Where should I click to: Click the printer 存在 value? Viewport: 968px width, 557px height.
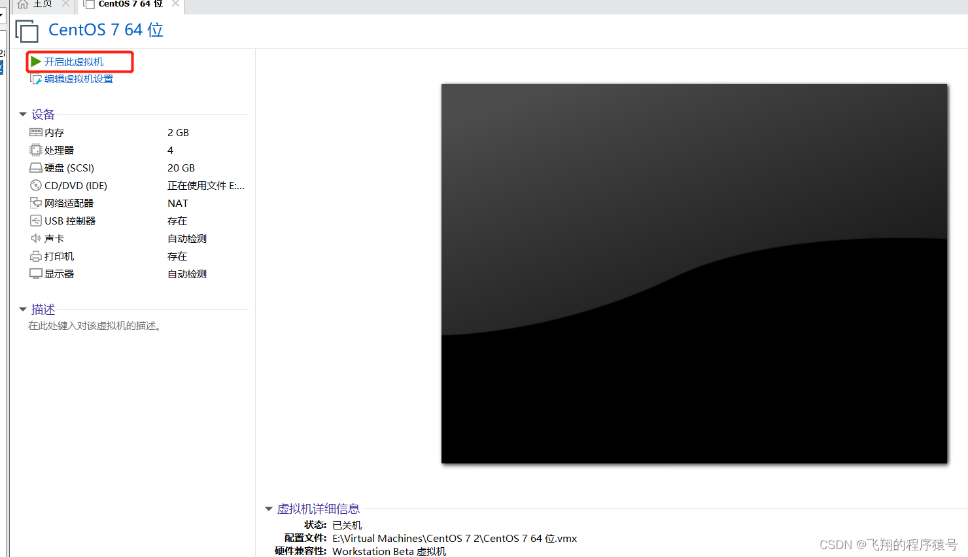[x=177, y=257]
